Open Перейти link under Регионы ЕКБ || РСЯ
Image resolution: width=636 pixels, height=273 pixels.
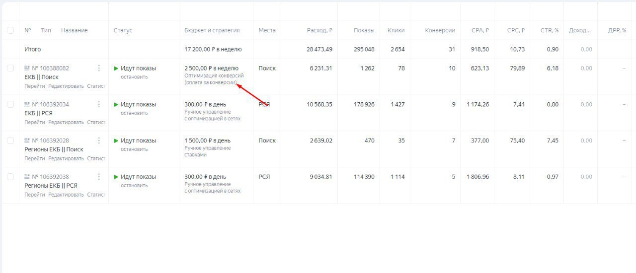point(35,195)
